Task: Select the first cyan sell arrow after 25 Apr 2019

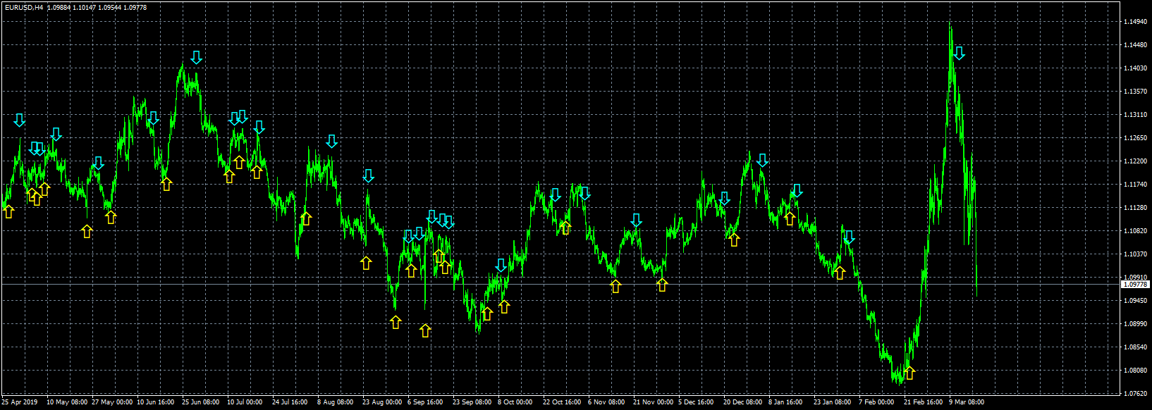Action: coord(20,120)
